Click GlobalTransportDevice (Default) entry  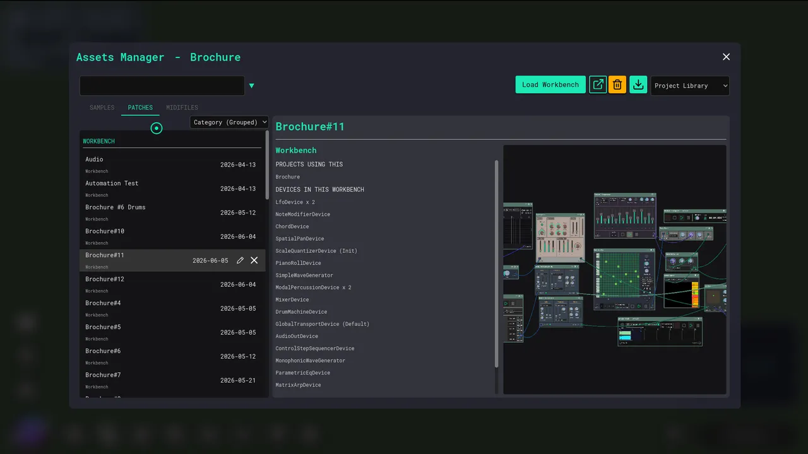(x=323, y=324)
